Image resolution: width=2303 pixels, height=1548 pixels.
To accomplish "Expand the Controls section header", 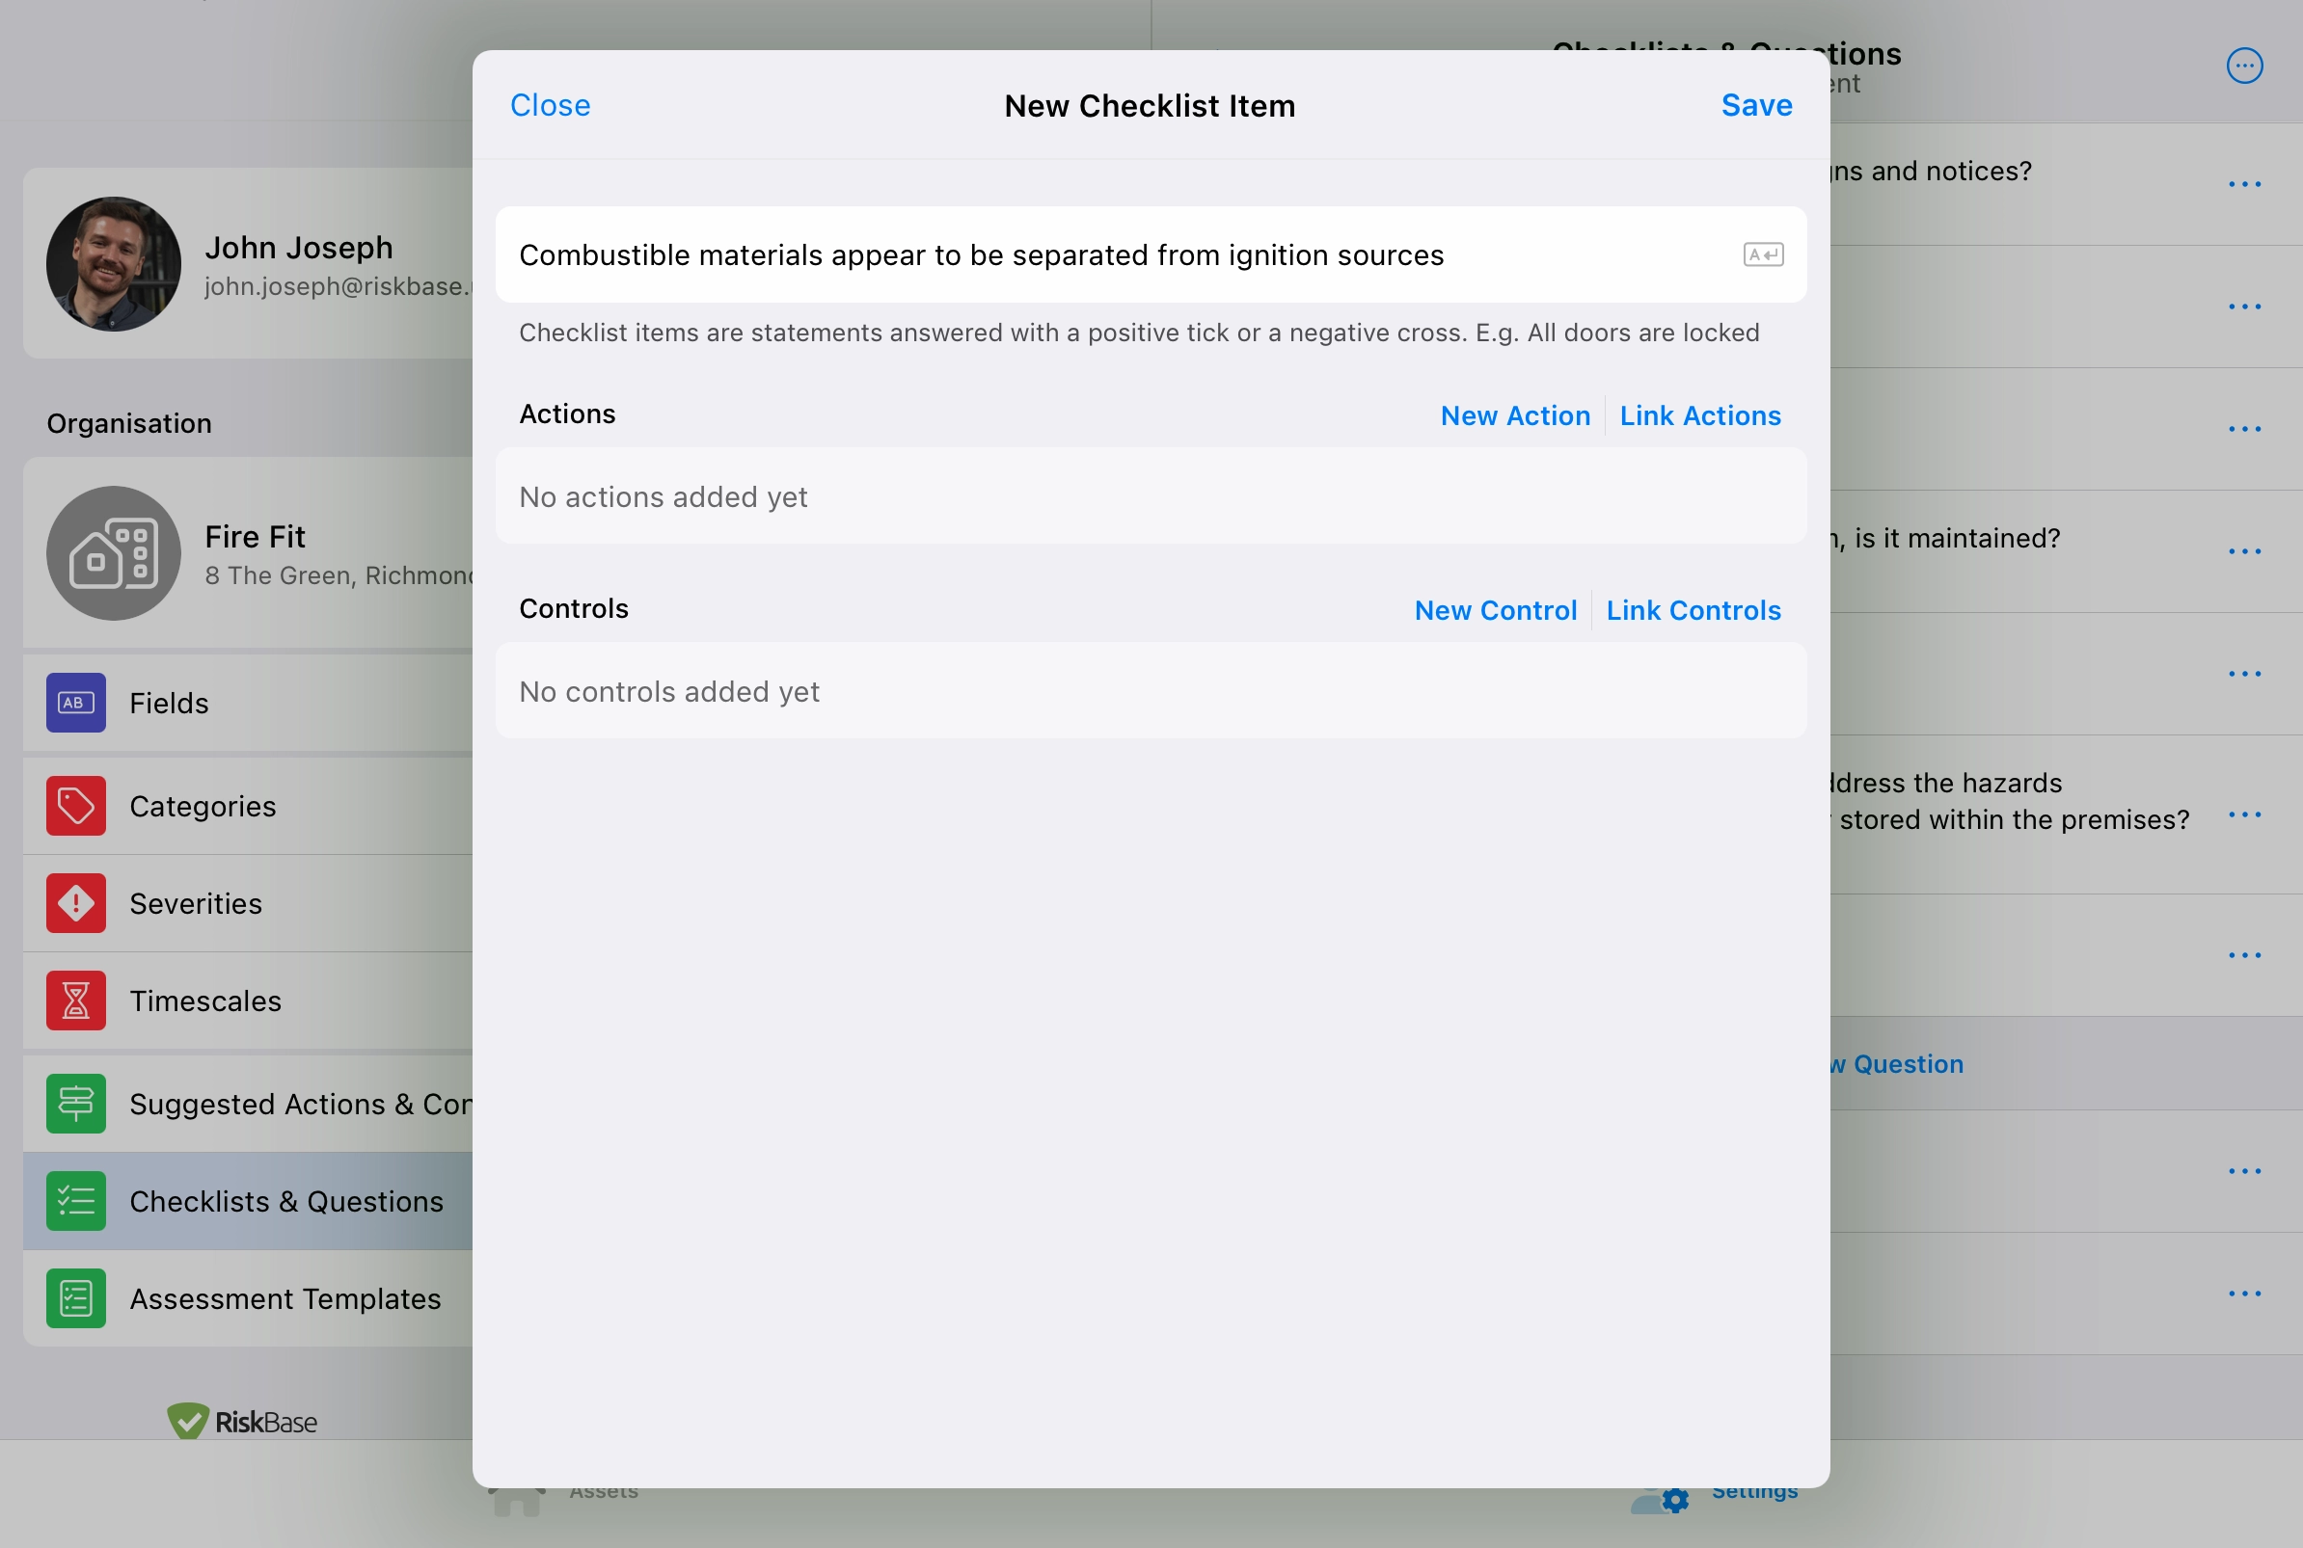I will coord(574,606).
